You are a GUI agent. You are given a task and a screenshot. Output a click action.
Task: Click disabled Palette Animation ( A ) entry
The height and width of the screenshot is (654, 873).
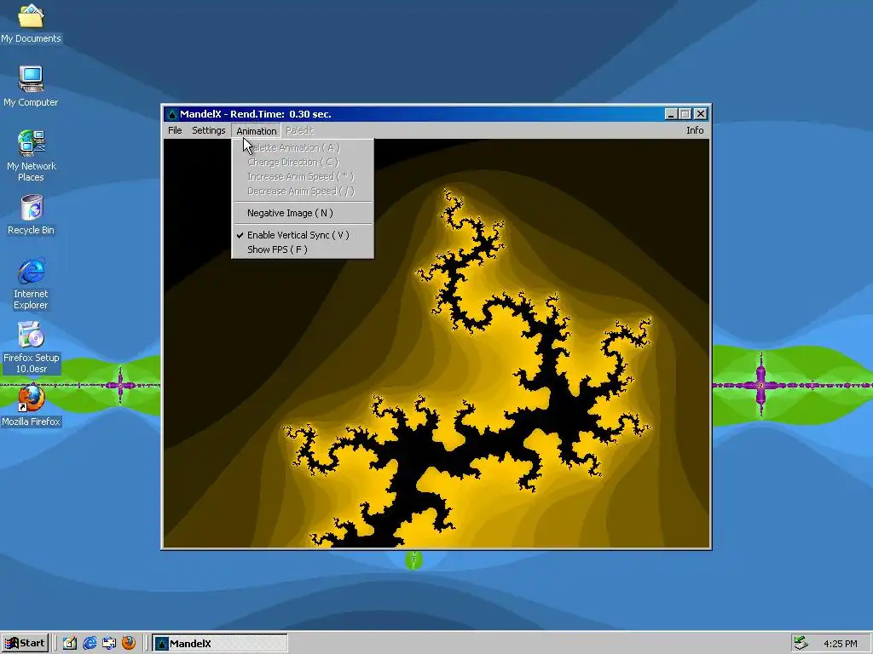[303, 147]
